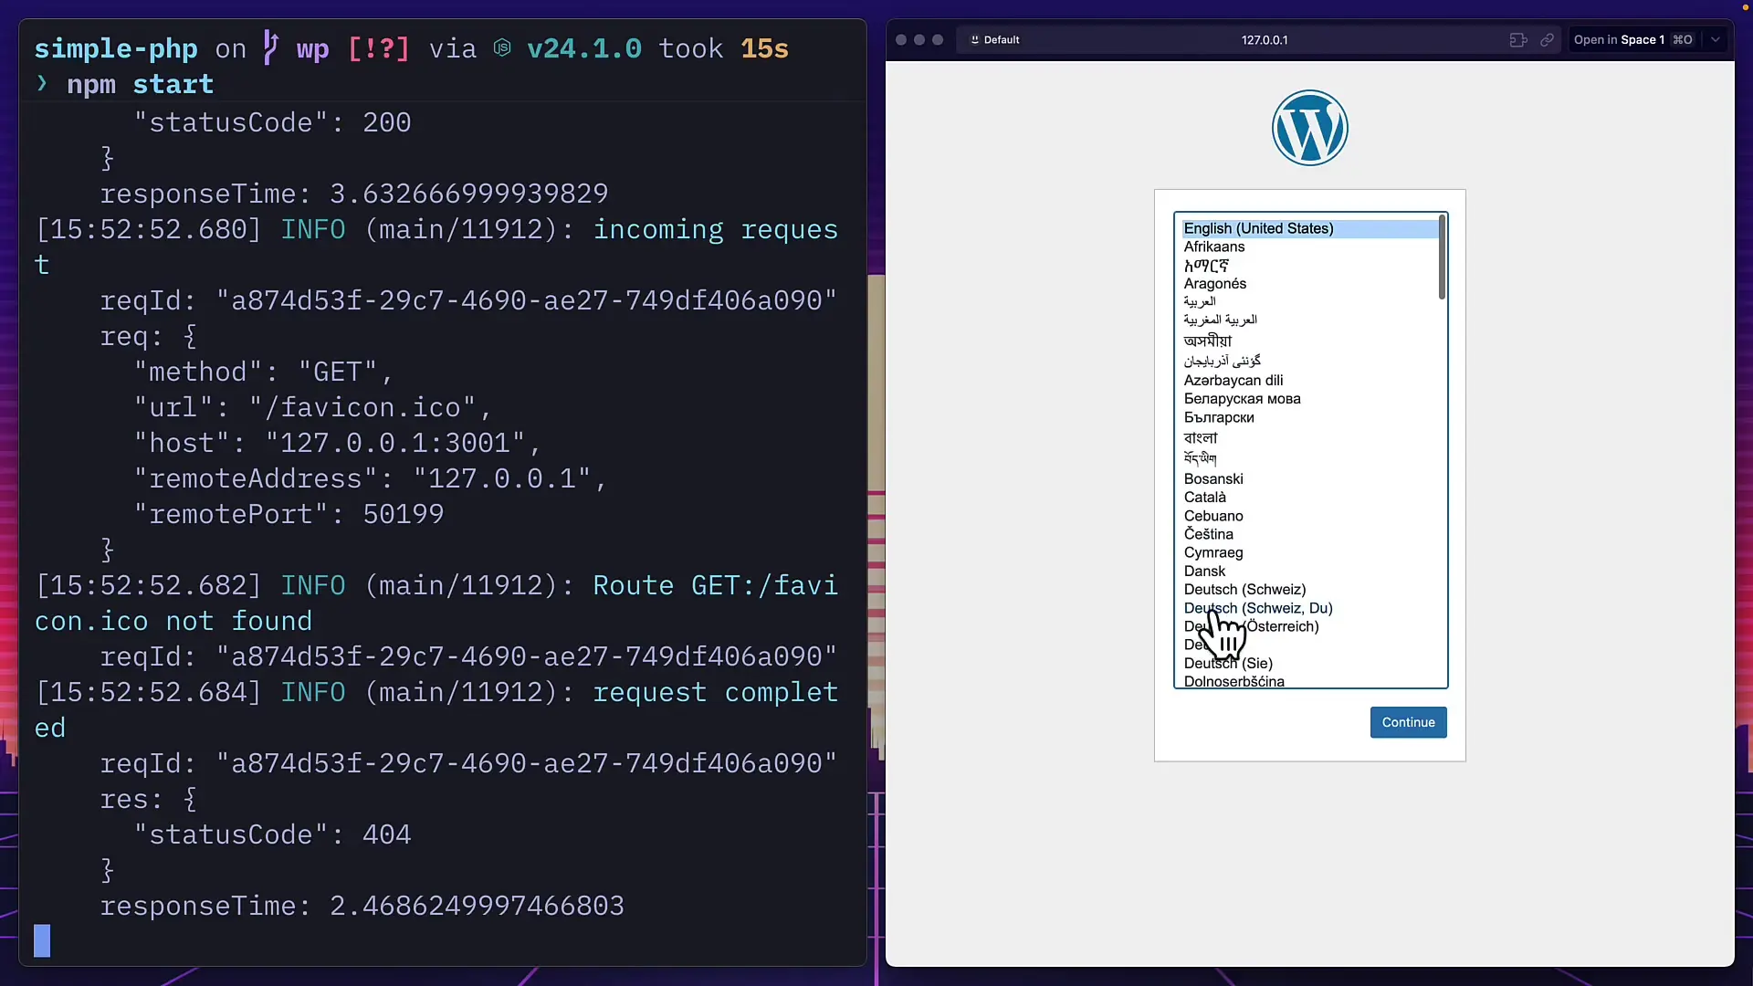Screen dimensions: 1753x986
Task: Click the WordPress logo
Action: click(x=1309, y=128)
